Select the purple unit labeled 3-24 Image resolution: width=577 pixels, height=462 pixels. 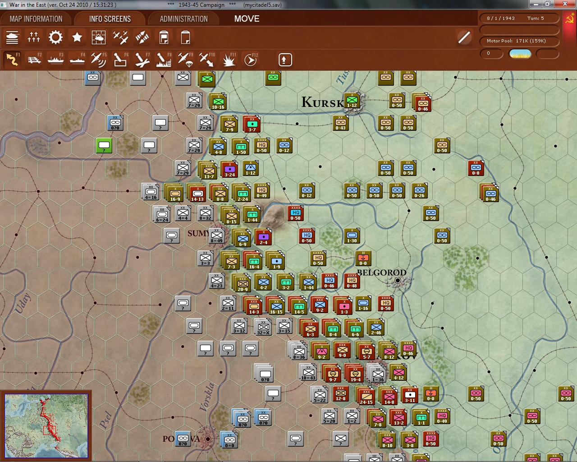pos(230,170)
